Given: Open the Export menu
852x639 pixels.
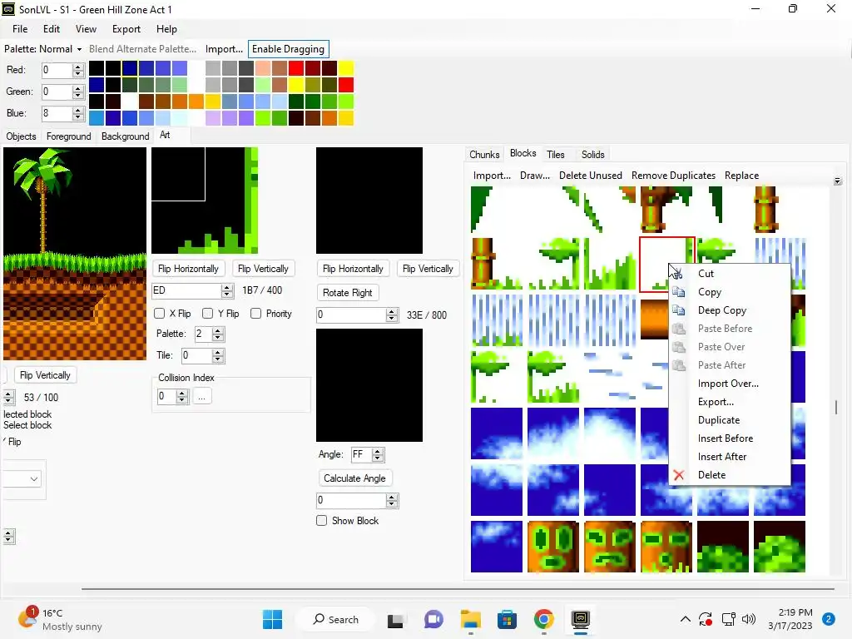Looking at the screenshot, I should (126, 29).
